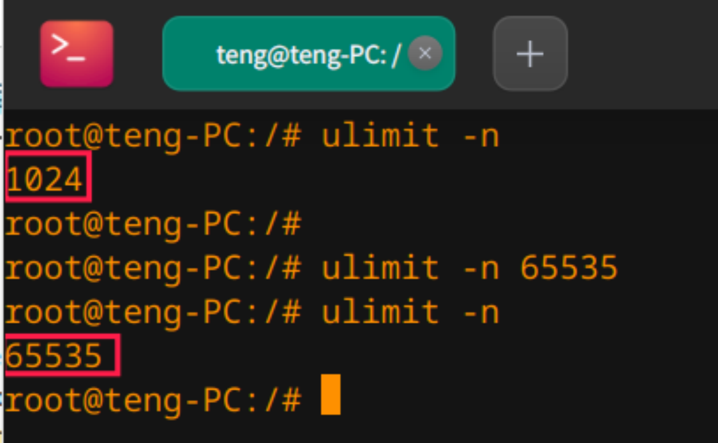Click empty title bar area right of plus
The width and height of the screenshot is (718, 443).
coord(641,54)
